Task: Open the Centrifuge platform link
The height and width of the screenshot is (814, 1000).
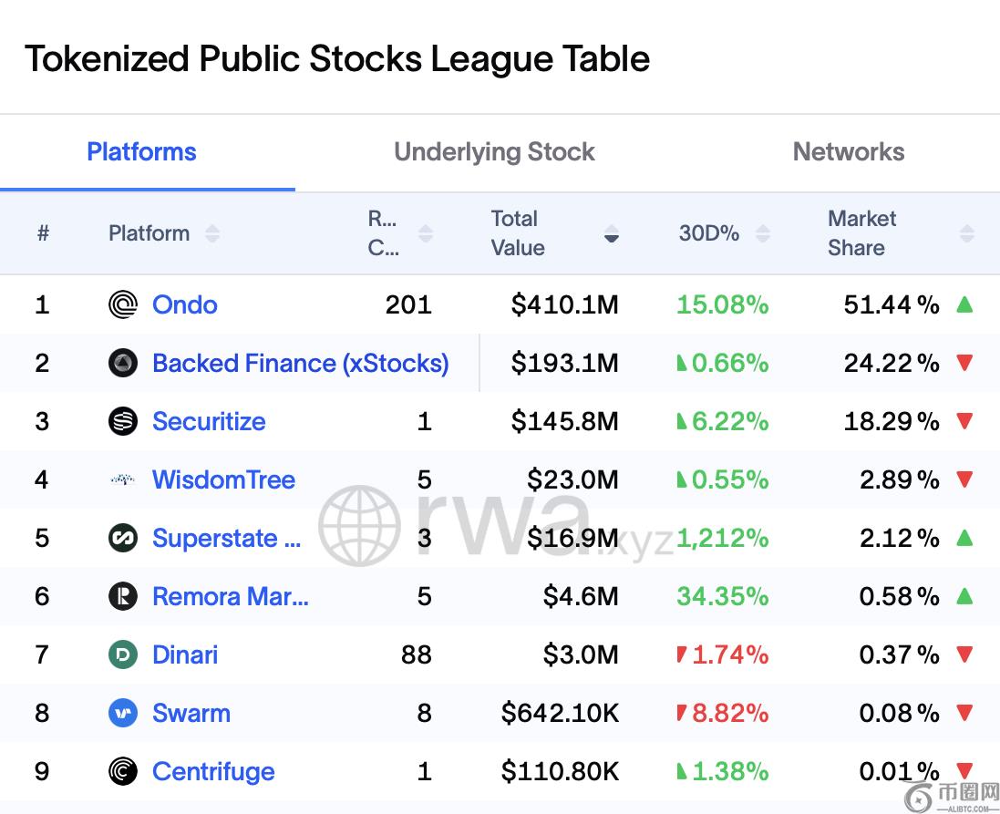Action: click(x=213, y=771)
